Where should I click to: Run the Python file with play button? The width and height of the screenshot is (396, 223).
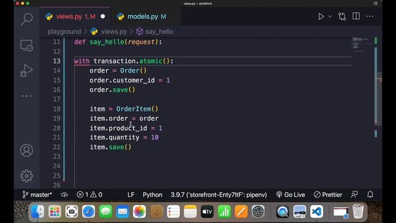coord(321,17)
